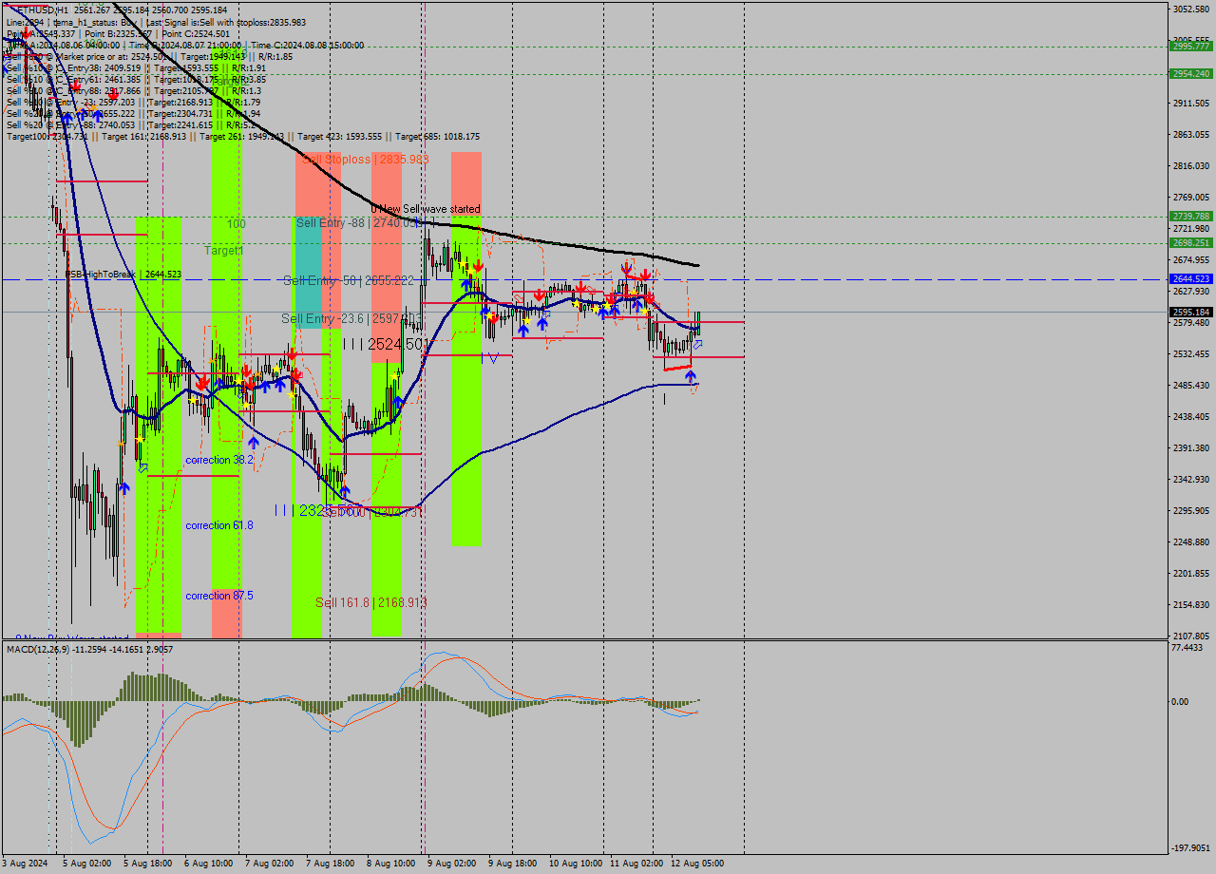Click the blue 2644.523 price tag
Screen dimensions: 1216x874
[x=1191, y=279]
